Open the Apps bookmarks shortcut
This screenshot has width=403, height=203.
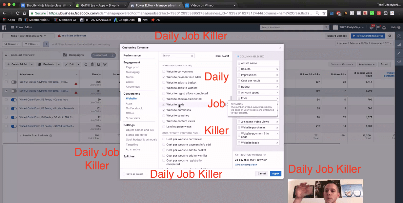click(9, 20)
